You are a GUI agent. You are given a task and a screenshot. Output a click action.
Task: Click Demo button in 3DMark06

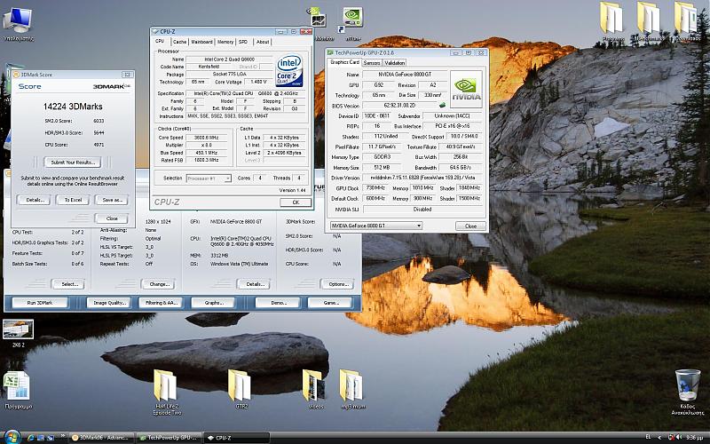(x=278, y=303)
